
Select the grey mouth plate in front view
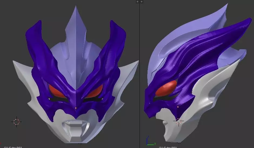pyautogui.click(x=75, y=131)
